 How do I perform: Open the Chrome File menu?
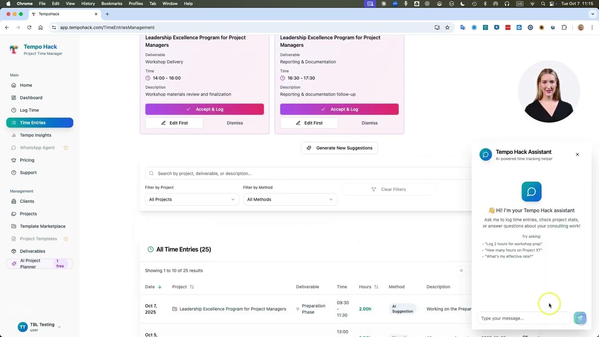tap(42, 4)
